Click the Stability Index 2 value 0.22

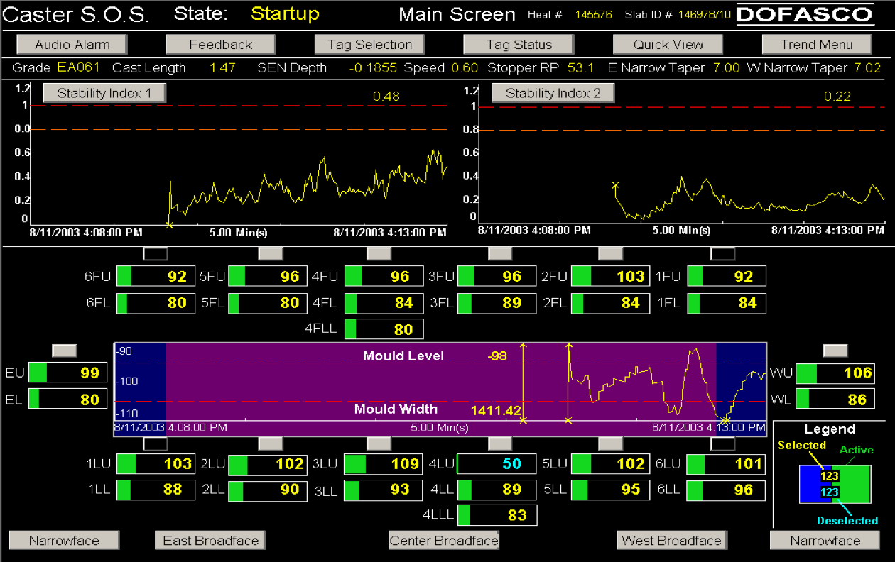[x=837, y=97]
